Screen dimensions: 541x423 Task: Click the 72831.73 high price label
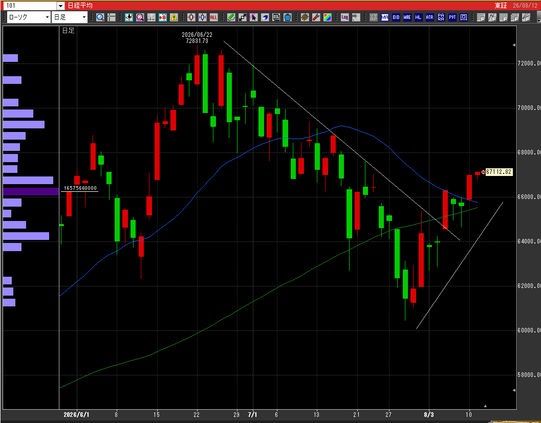(197, 41)
